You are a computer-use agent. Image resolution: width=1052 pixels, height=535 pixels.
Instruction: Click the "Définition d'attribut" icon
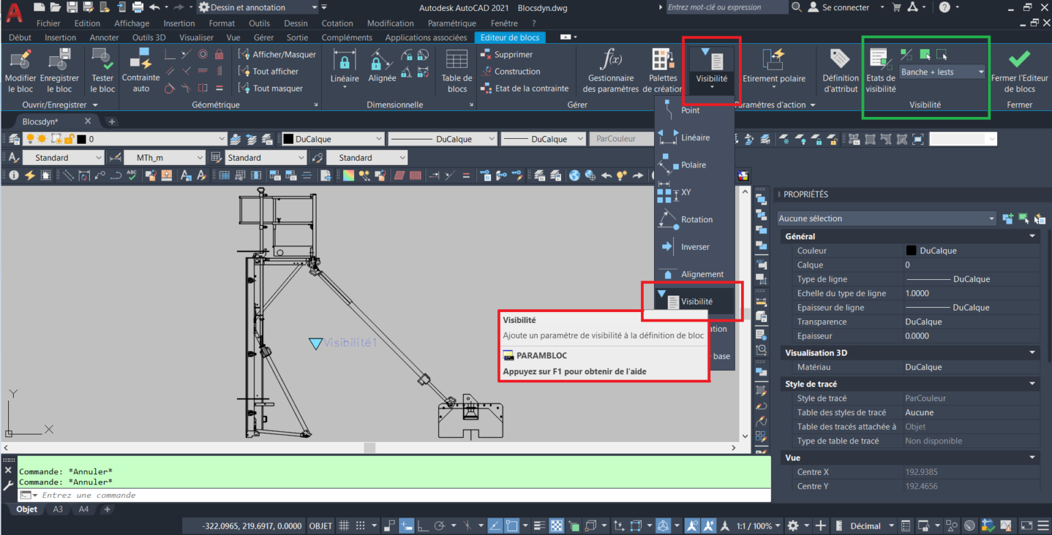pos(840,68)
